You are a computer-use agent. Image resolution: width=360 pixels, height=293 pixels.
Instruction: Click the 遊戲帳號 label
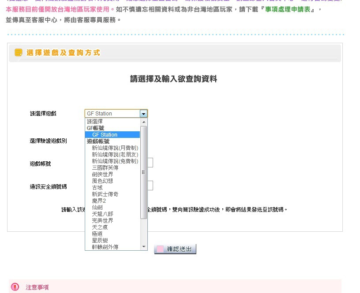click(40, 164)
